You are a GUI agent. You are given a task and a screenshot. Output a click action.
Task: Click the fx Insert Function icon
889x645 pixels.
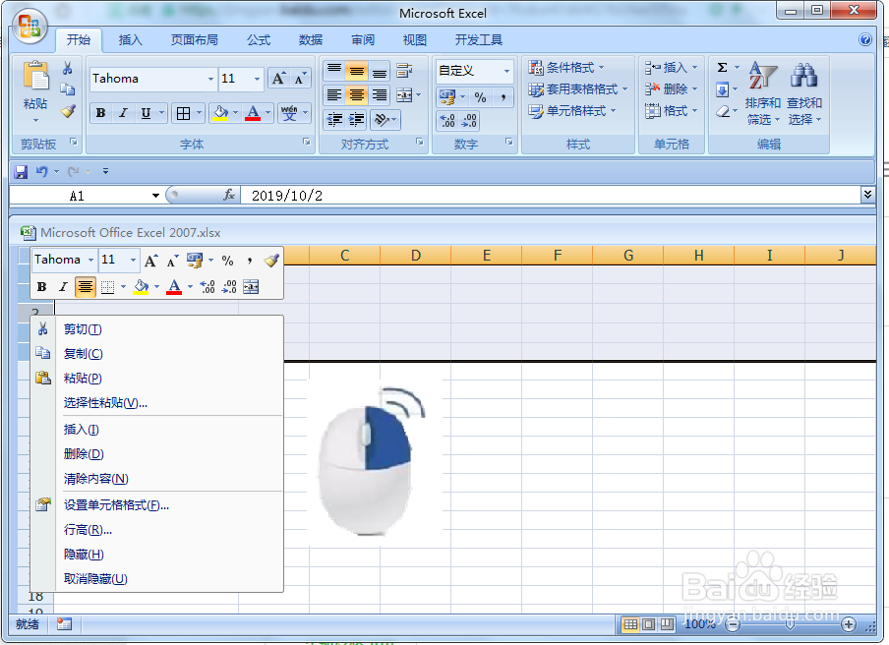point(228,195)
